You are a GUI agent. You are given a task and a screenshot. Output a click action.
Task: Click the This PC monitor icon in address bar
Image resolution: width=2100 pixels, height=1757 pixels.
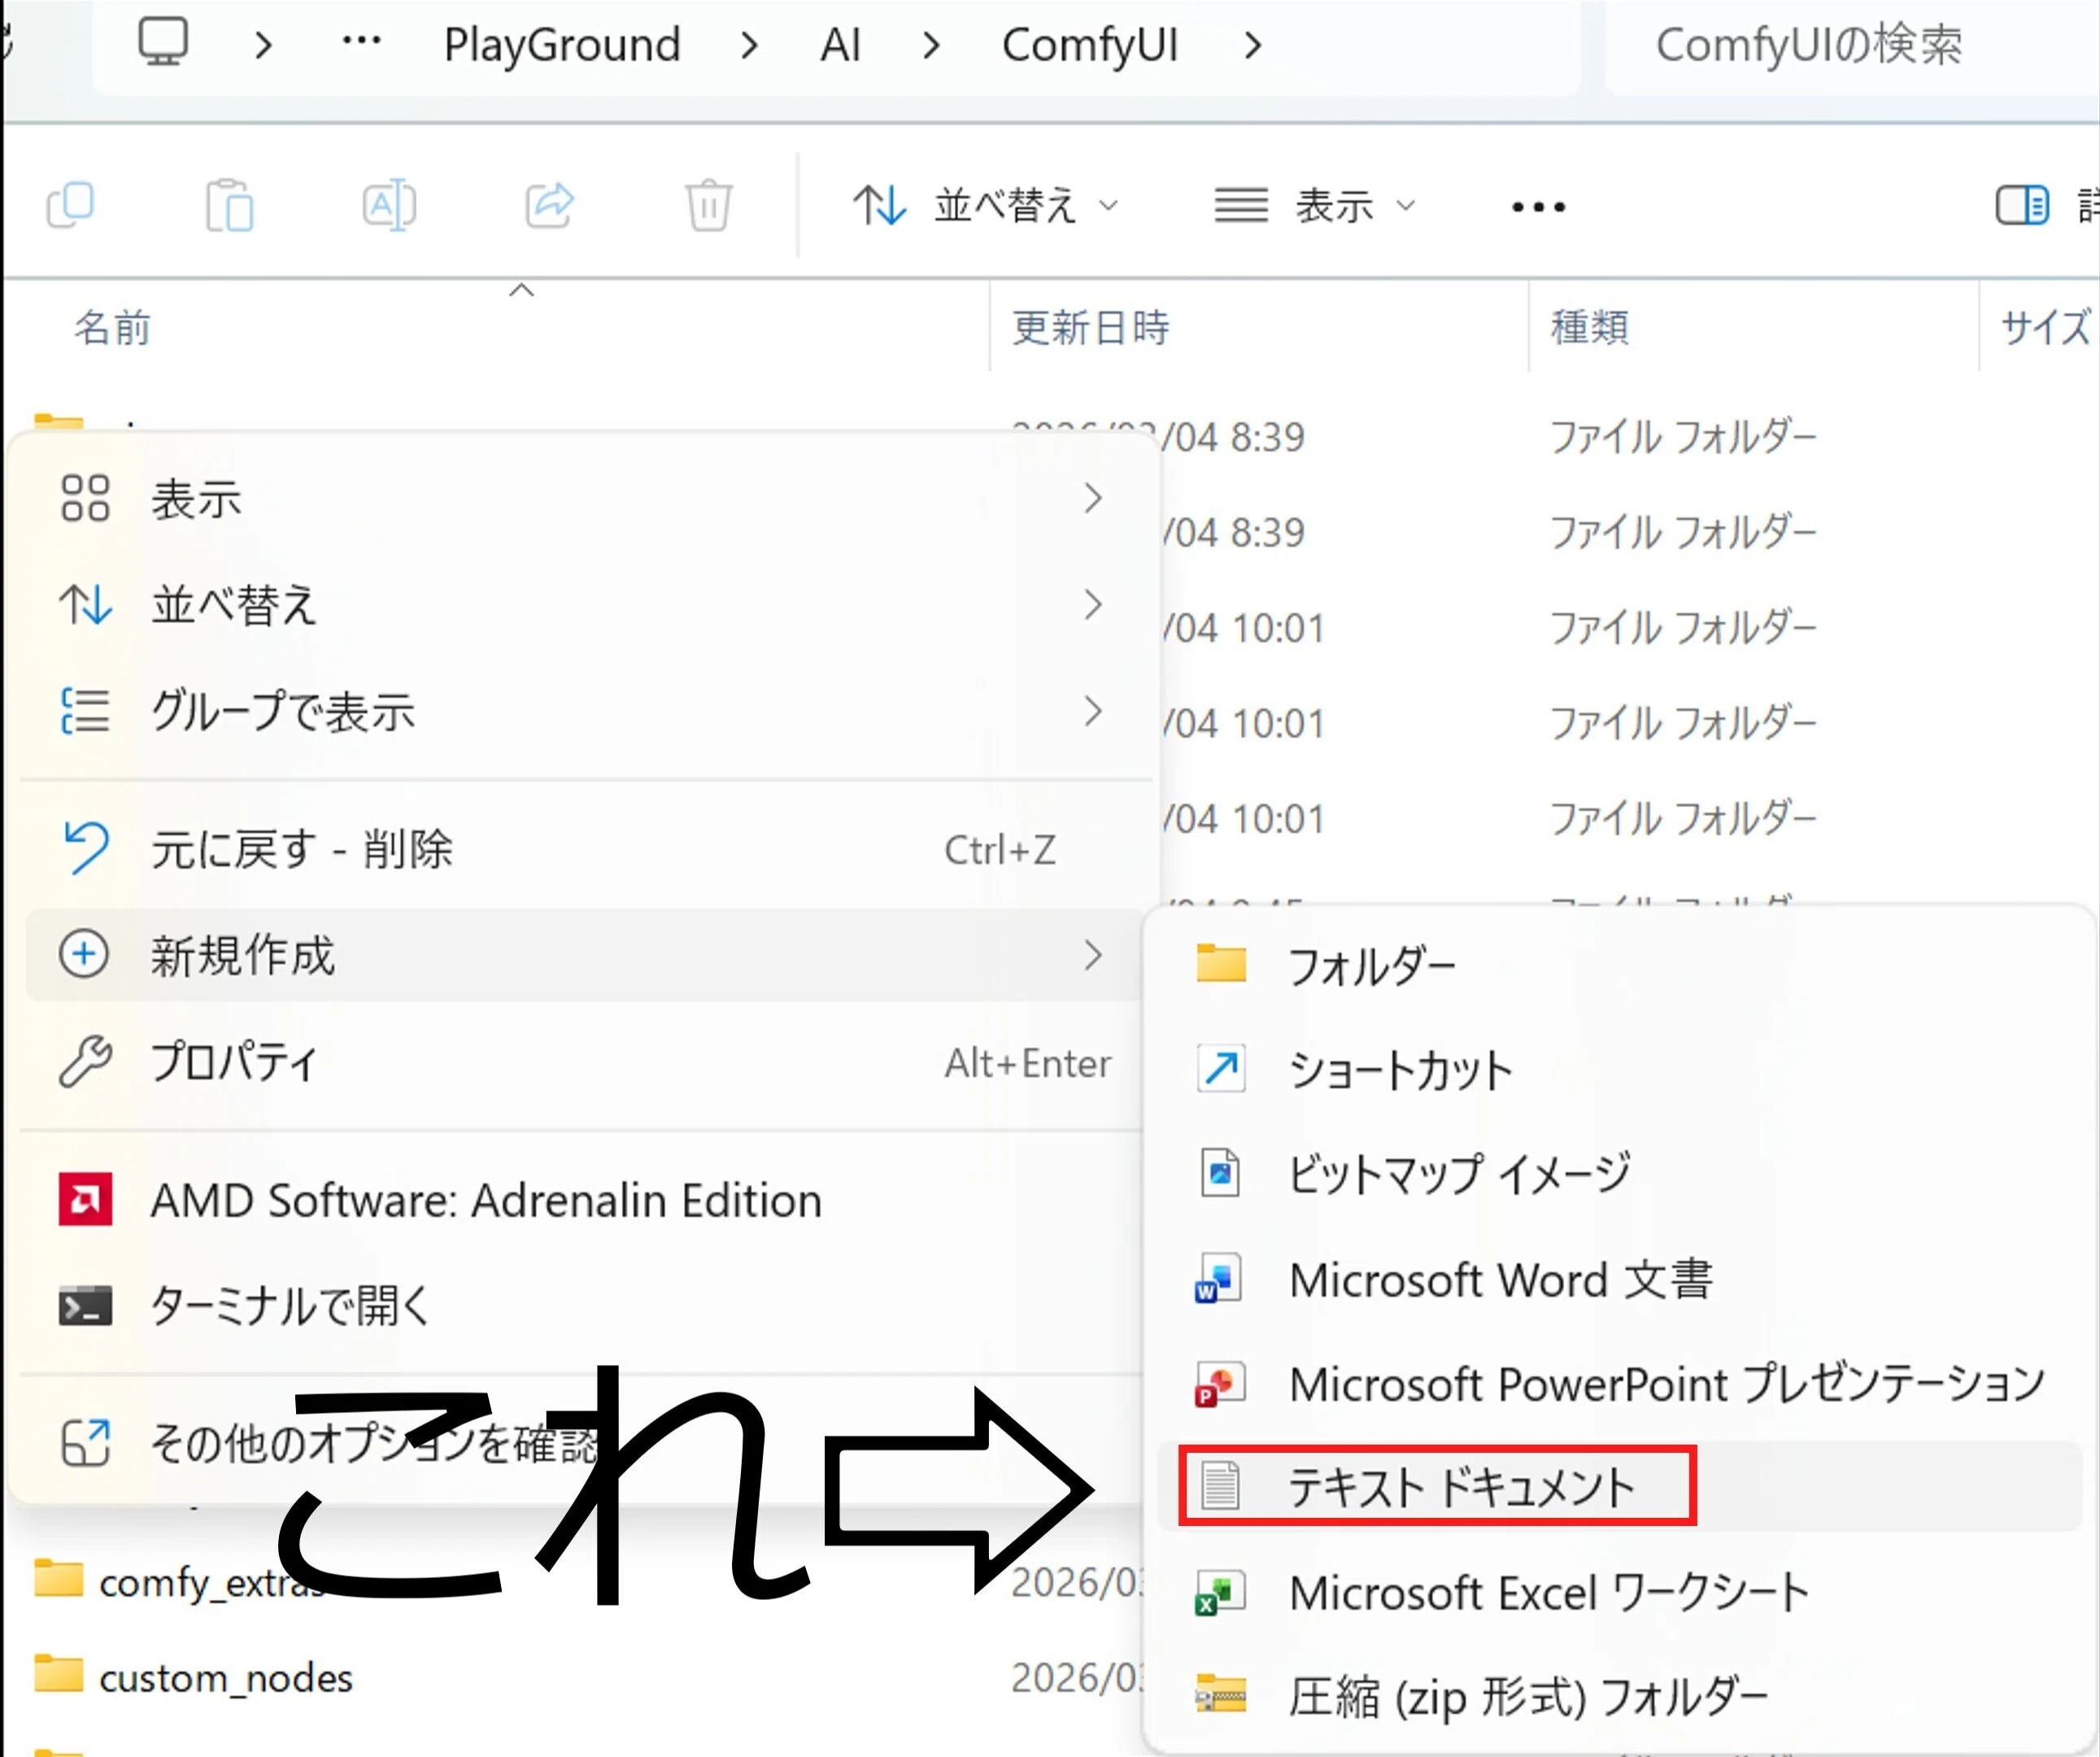(x=163, y=43)
